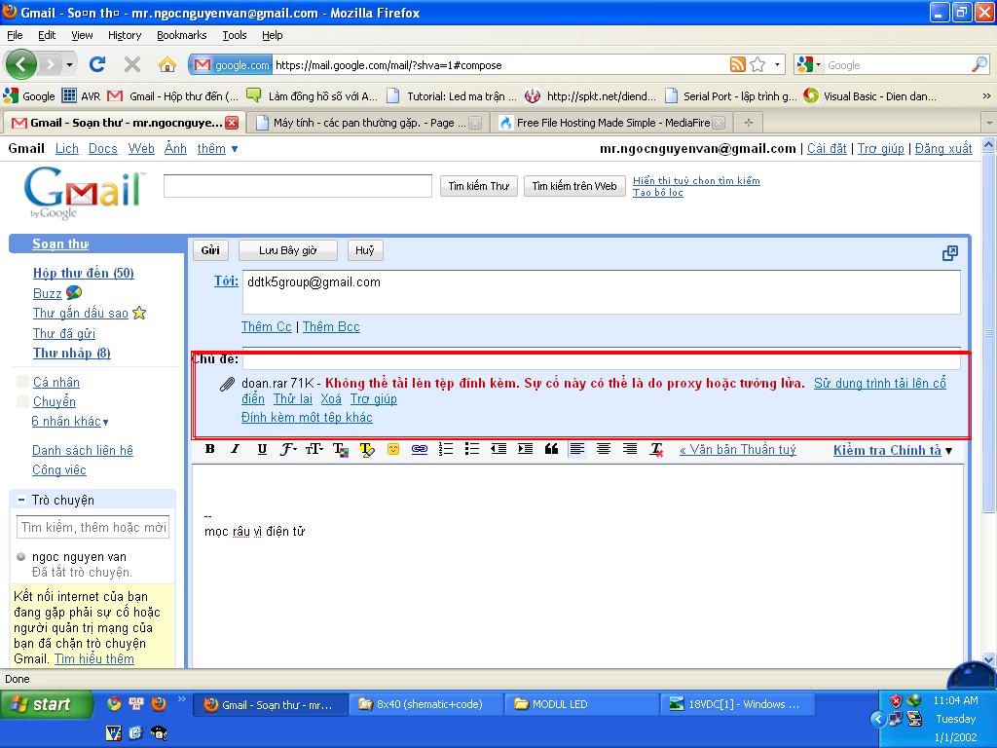Click the RSS feed icon in address bar
997x748 pixels.
coord(738,64)
